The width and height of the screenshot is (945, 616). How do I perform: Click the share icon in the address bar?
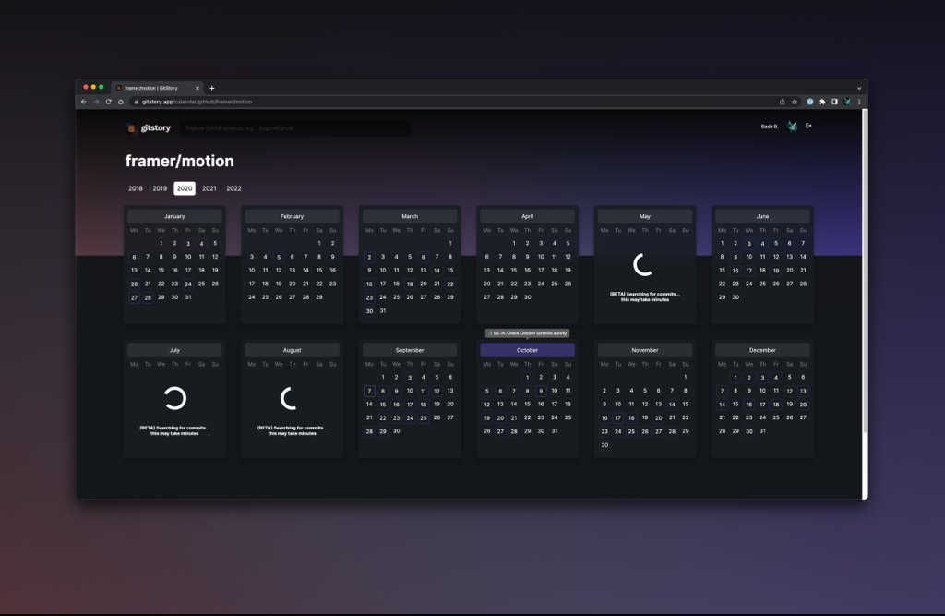(x=783, y=102)
